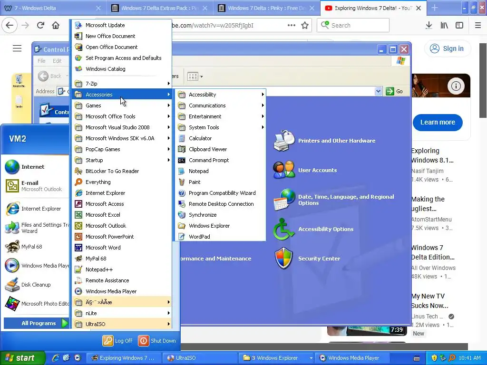The width and height of the screenshot is (487, 365).
Task: Click the Everything search program icon
Action: point(78,182)
